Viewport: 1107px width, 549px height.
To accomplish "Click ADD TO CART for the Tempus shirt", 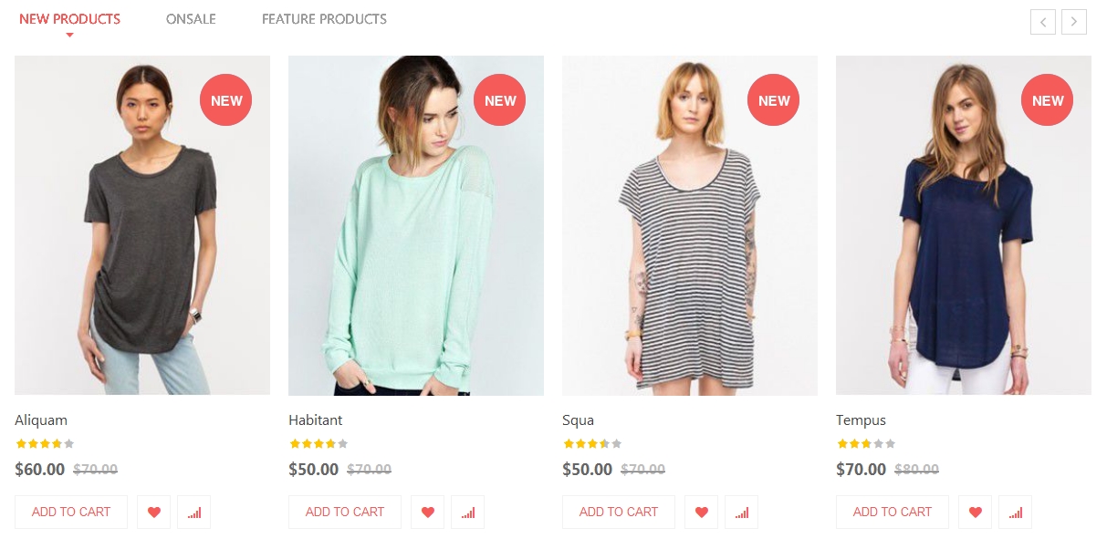I will 892,512.
